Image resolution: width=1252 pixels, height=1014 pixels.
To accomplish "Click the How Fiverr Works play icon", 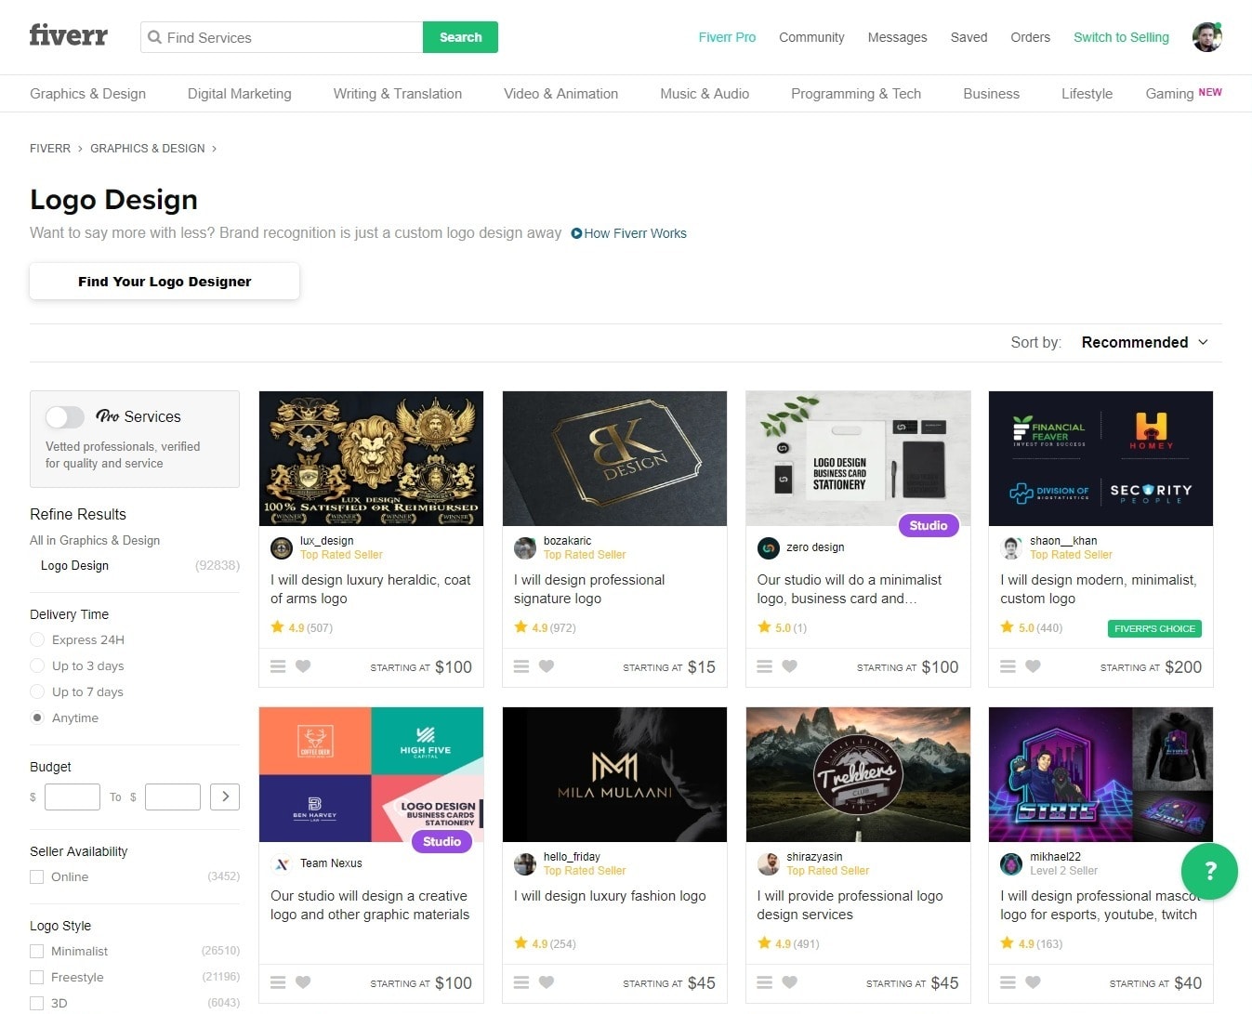I will [576, 233].
